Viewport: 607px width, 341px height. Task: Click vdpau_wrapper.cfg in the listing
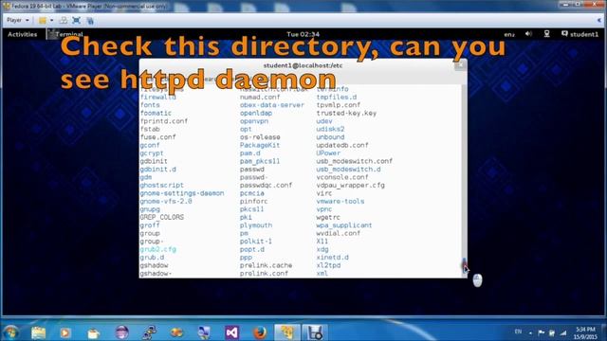[x=350, y=186]
